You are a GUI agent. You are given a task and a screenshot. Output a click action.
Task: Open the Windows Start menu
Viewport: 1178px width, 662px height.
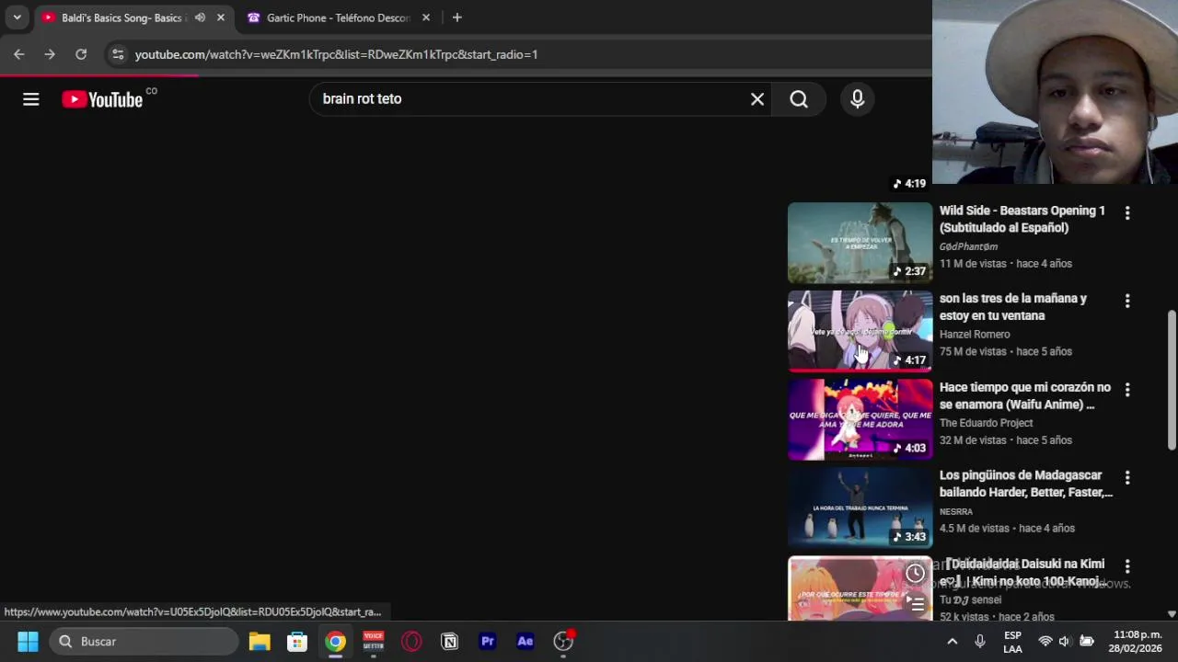pos(28,641)
